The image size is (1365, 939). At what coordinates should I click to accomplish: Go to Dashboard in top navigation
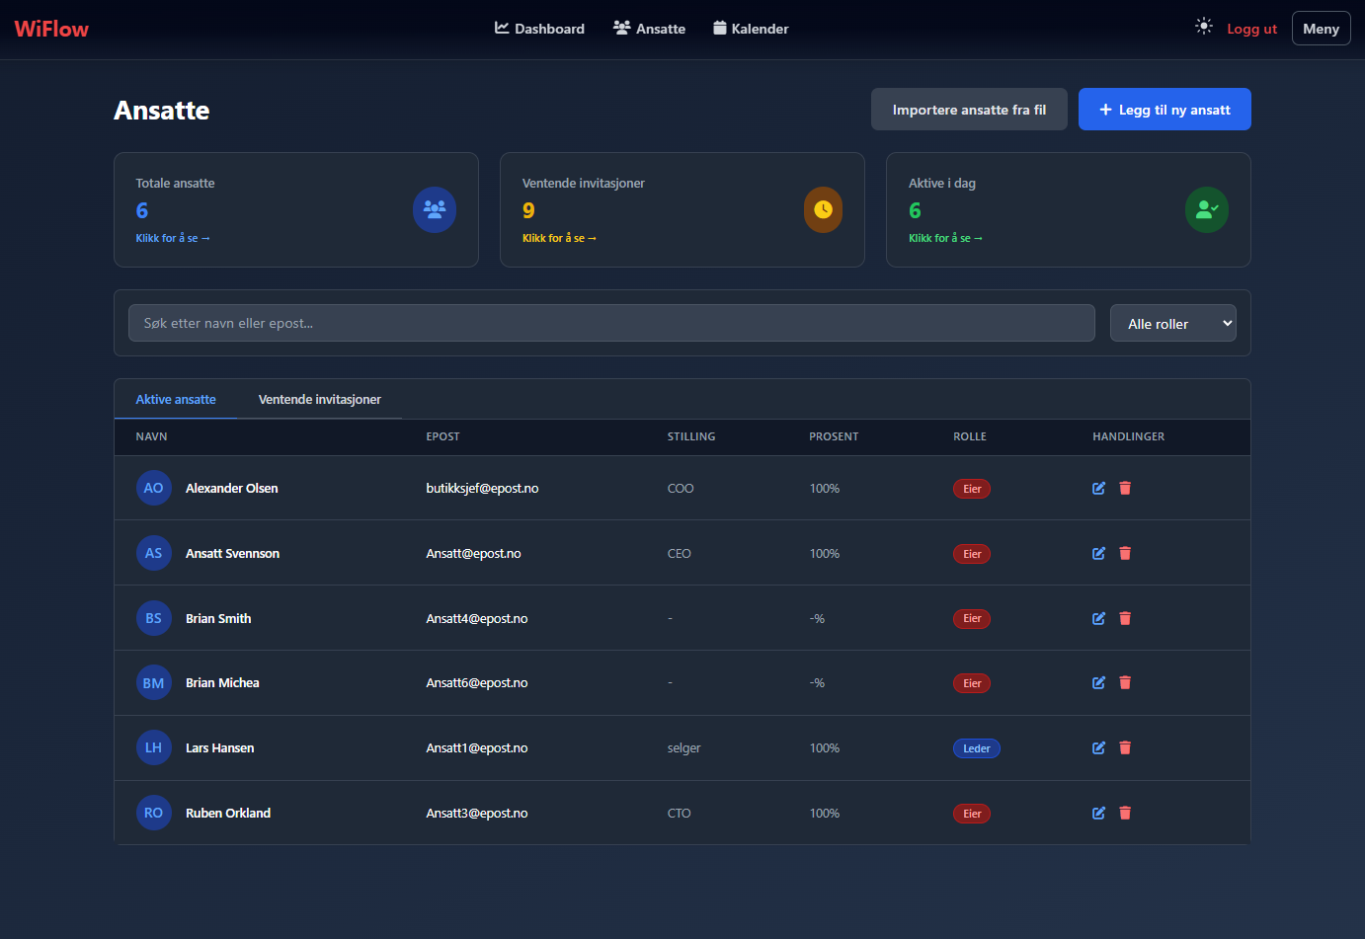539,29
